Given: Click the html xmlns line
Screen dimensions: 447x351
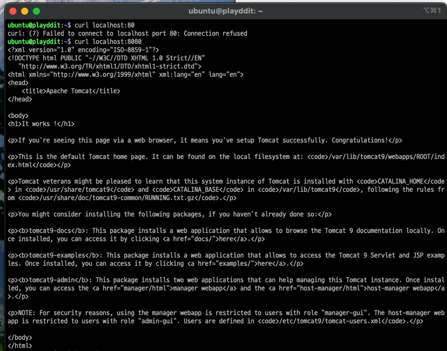Looking at the screenshot, I should point(126,75).
